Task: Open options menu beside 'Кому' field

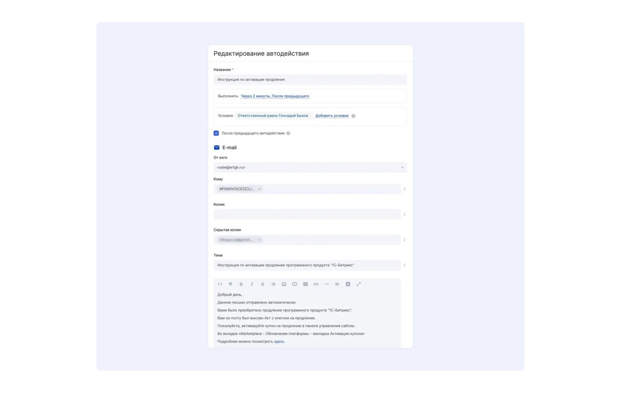Action: (x=405, y=189)
